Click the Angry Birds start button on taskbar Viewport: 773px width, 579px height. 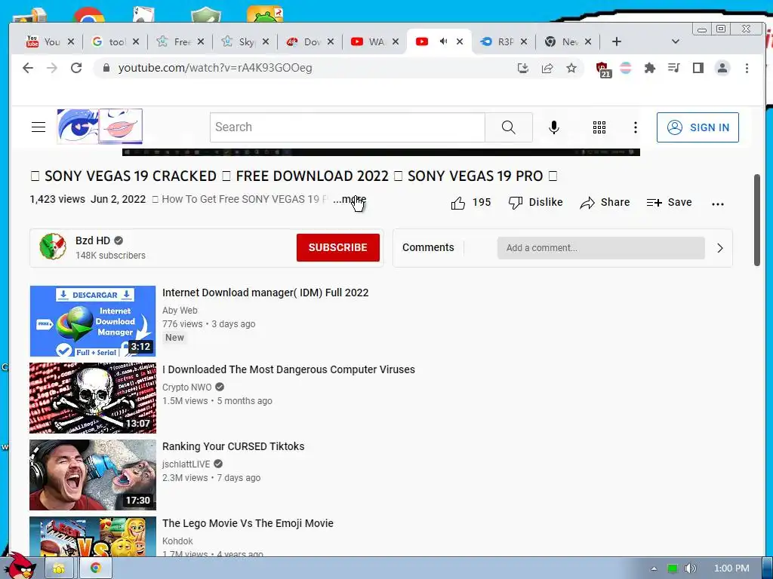(x=20, y=565)
